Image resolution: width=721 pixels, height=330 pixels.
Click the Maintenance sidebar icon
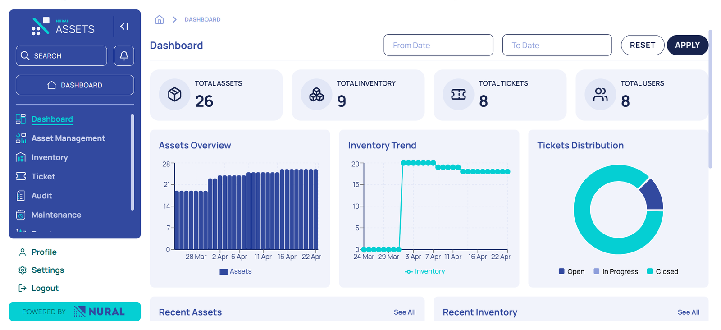[21, 215]
